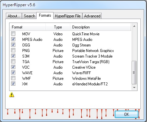Image resolution: width=147 pixels, height=122 pixels.
Task: Confirm with the OK button
Action: click(x=126, y=114)
